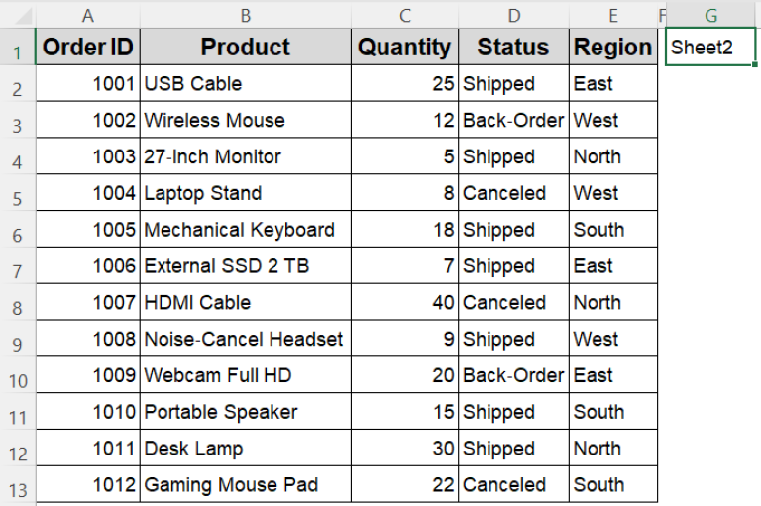Select column A header

[88, 15]
